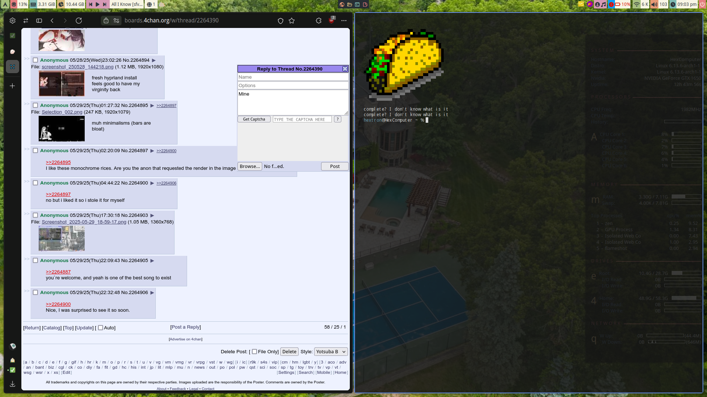Open post menu arrow for No.2264897
Screen dimensions: 707x397
tap(152, 151)
